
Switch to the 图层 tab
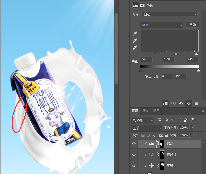(135, 111)
